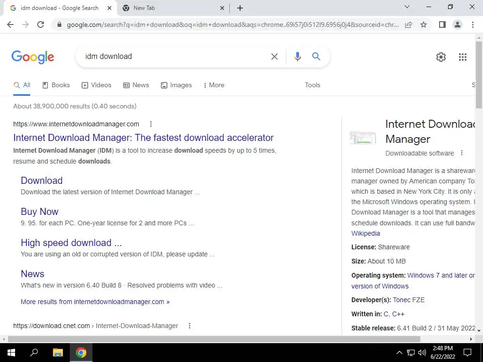Switch to Books results

point(56,85)
